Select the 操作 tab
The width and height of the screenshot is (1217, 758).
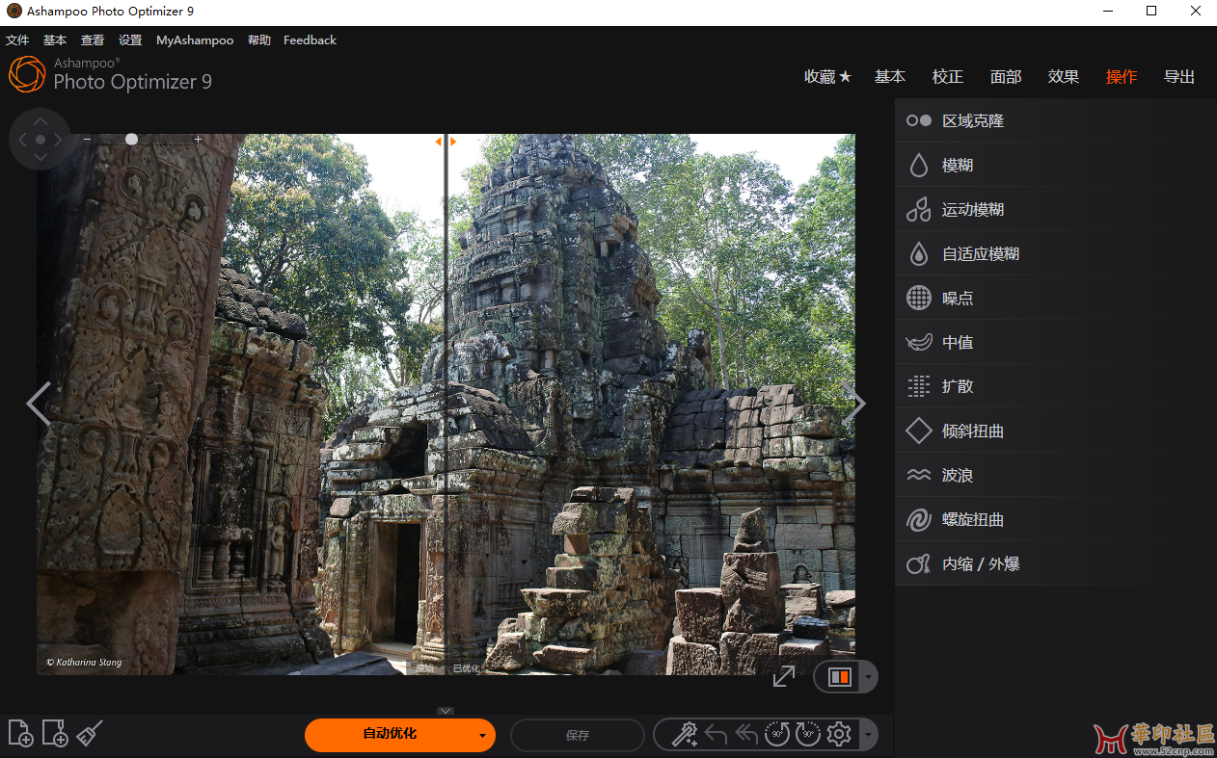[1122, 77]
